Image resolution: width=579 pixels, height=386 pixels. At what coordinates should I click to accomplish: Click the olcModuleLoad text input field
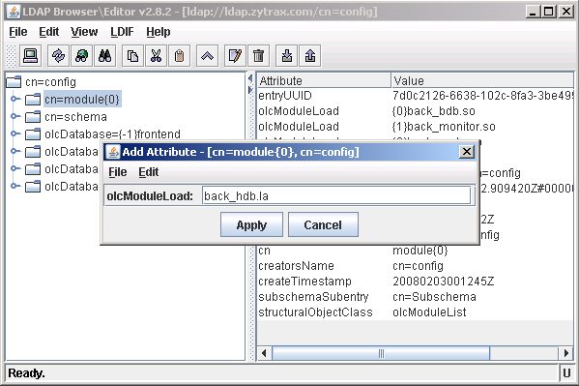click(336, 195)
